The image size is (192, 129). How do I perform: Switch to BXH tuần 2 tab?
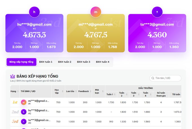click(65, 62)
